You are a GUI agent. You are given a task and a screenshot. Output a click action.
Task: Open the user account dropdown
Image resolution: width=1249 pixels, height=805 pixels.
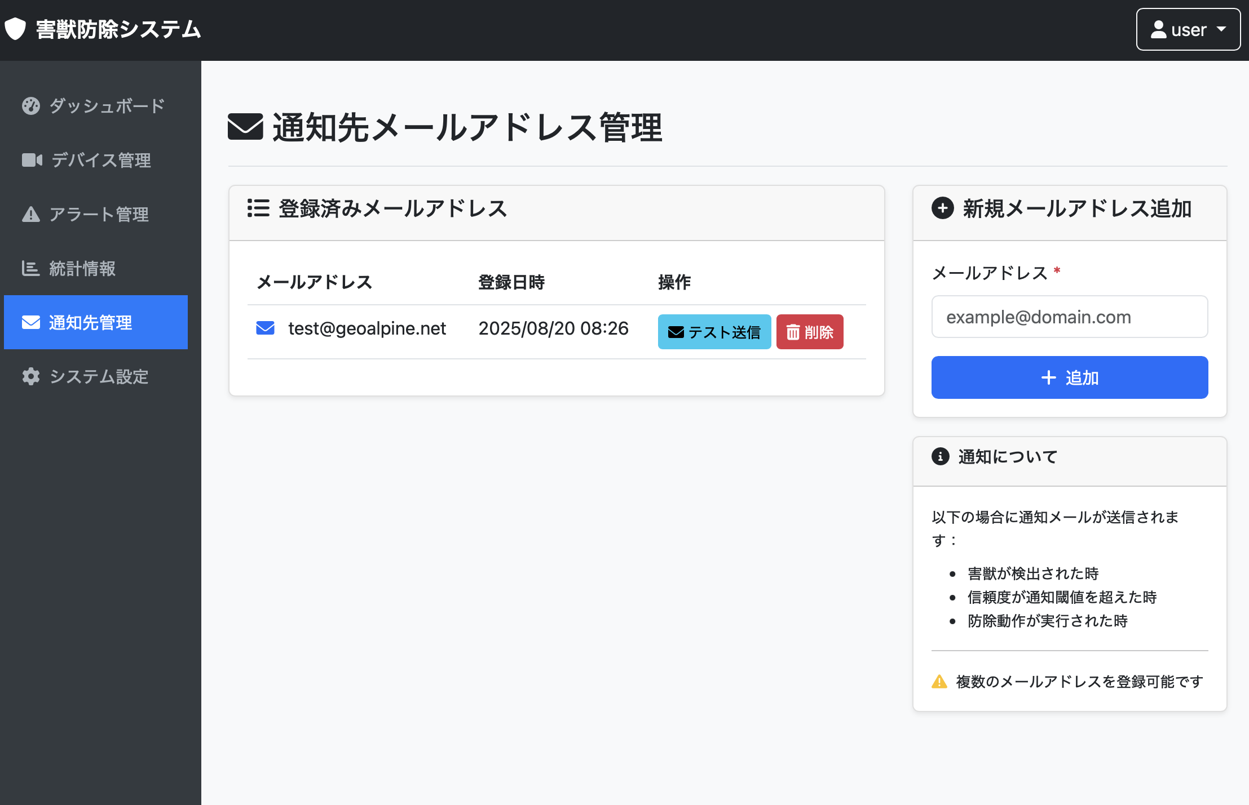point(1188,29)
